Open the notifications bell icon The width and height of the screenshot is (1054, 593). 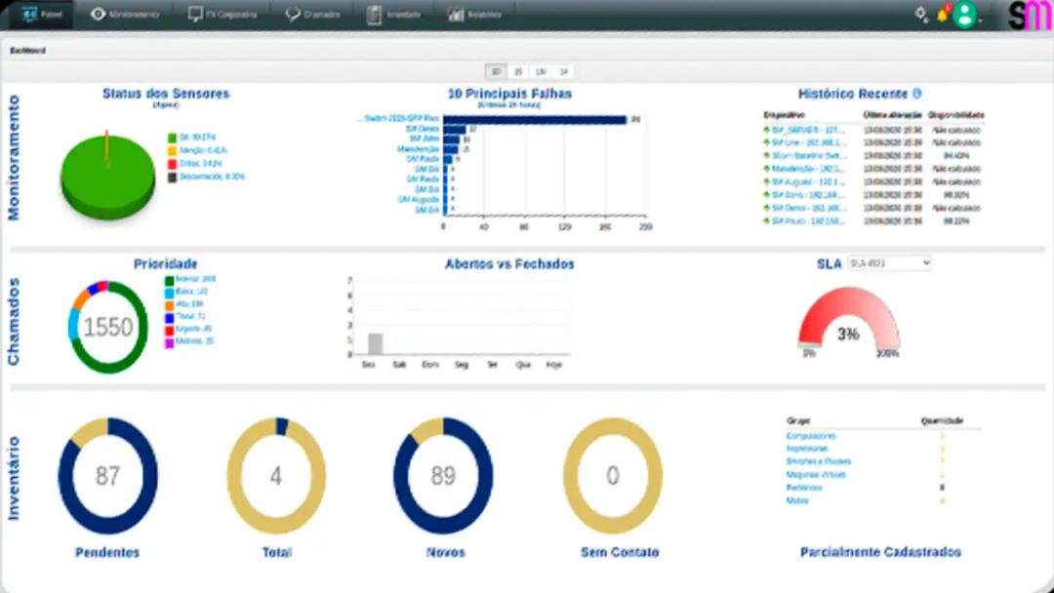[943, 16]
